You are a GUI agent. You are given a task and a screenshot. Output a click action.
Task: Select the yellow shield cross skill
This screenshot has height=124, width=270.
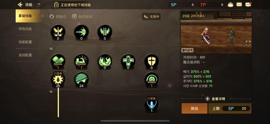pyautogui.click(x=152, y=61)
